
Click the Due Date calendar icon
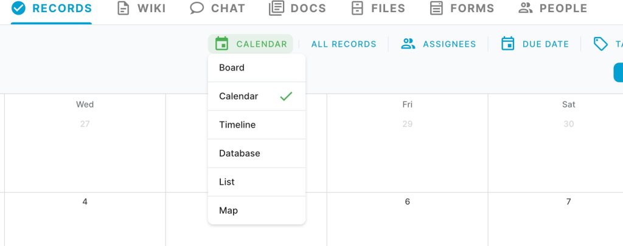(x=508, y=44)
